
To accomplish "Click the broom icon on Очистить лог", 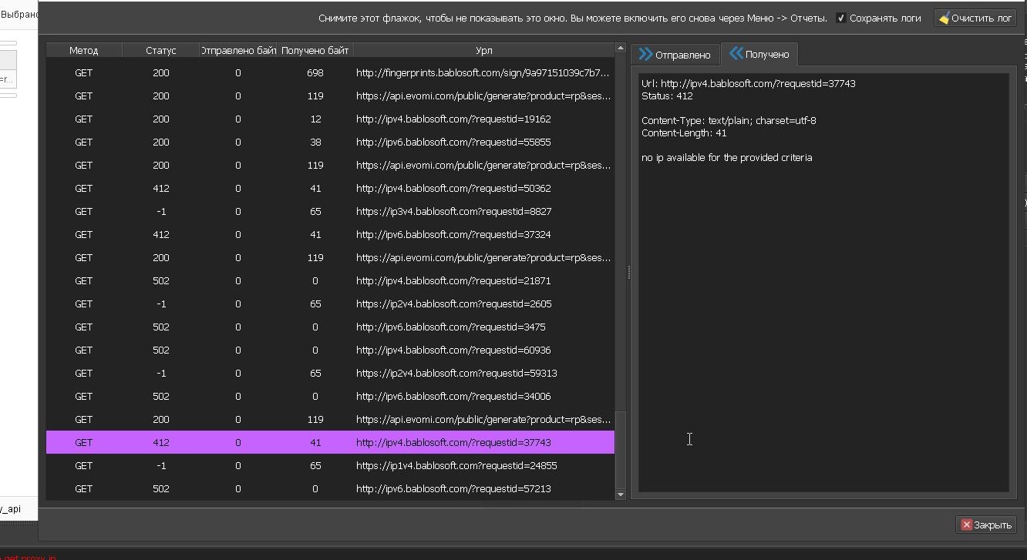I will click(944, 18).
